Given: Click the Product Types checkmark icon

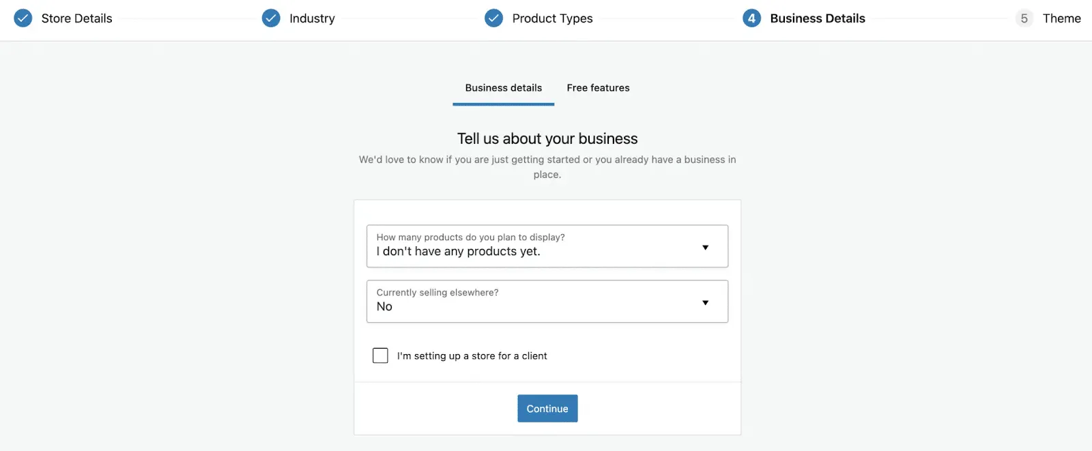Looking at the screenshot, I should coord(493,18).
